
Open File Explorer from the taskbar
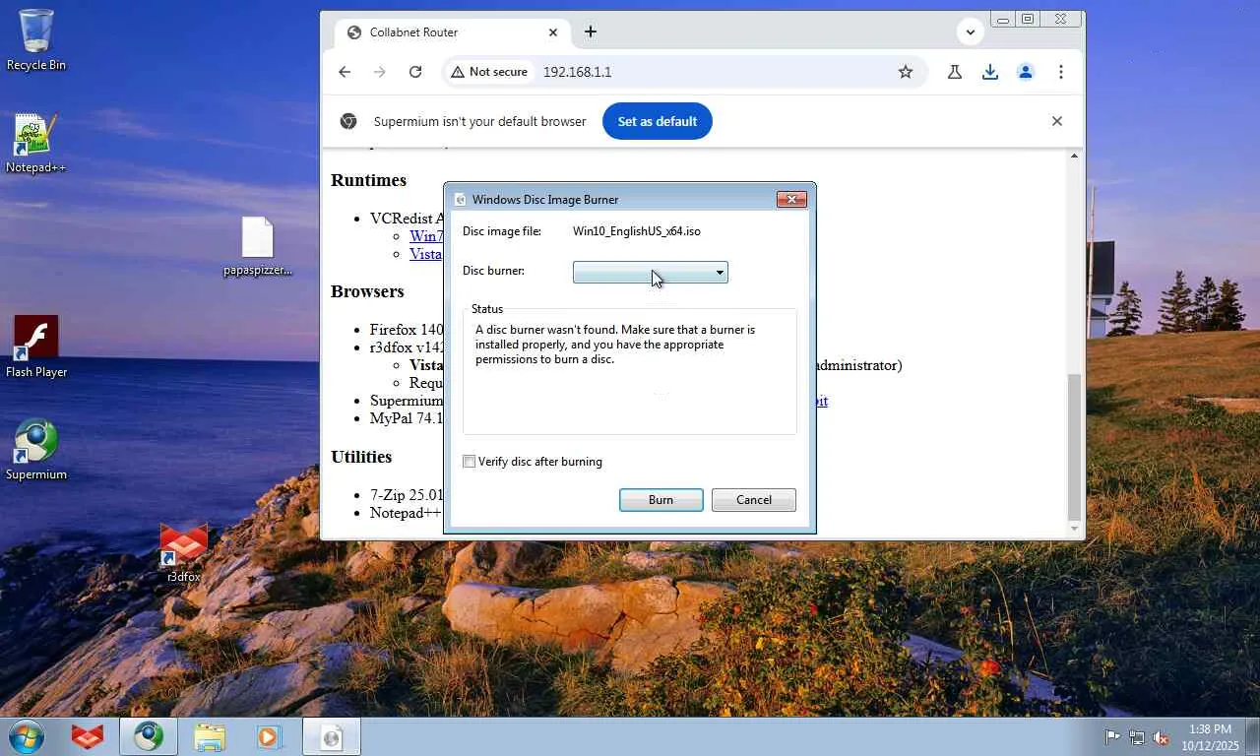pyautogui.click(x=210, y=736)
